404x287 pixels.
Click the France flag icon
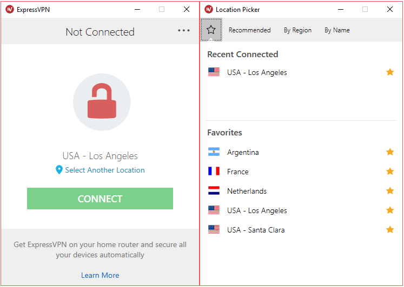[x=214, y=172]
